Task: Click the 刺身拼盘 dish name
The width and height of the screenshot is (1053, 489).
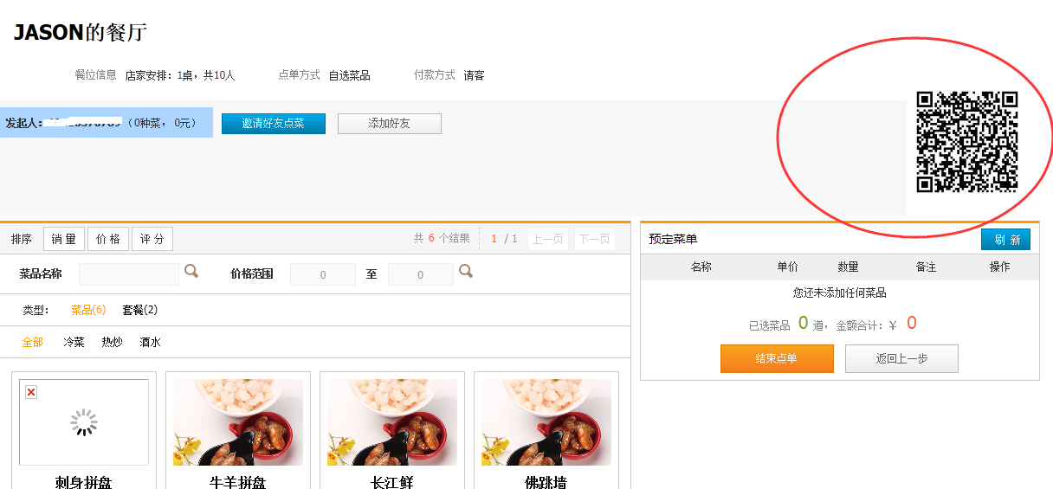Action: coord(84,482)
